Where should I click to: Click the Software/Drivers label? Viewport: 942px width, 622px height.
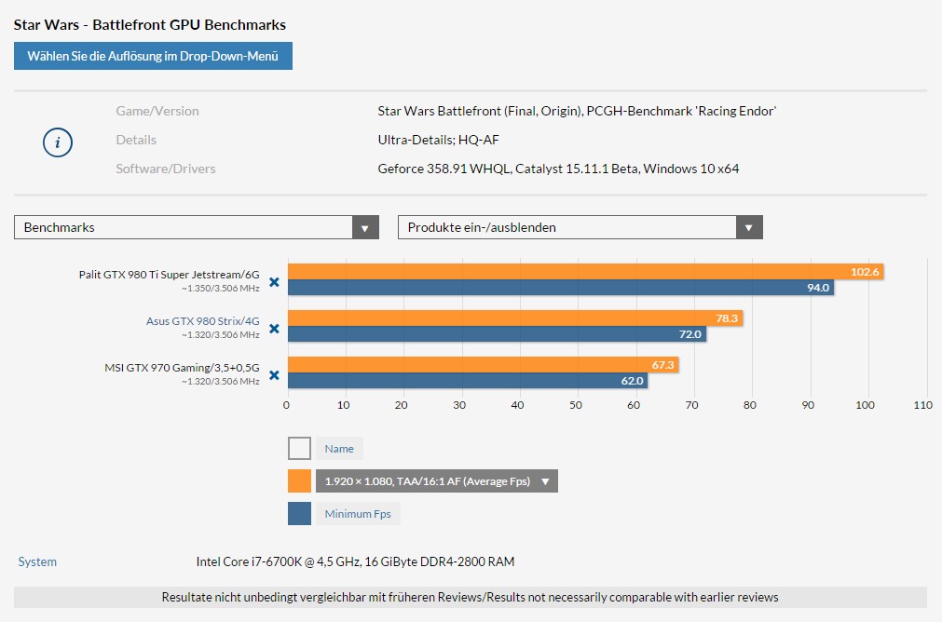166,169
